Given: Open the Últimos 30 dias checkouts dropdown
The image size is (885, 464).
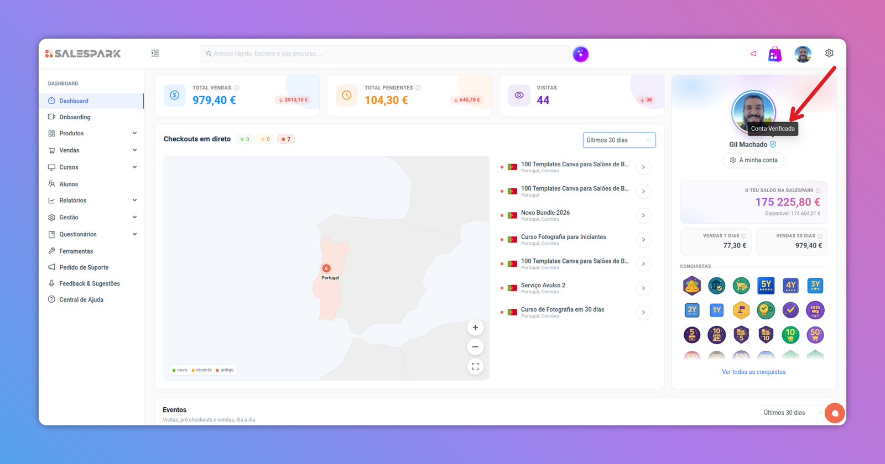Looking at the screenshot, I should tap(619, 140).
